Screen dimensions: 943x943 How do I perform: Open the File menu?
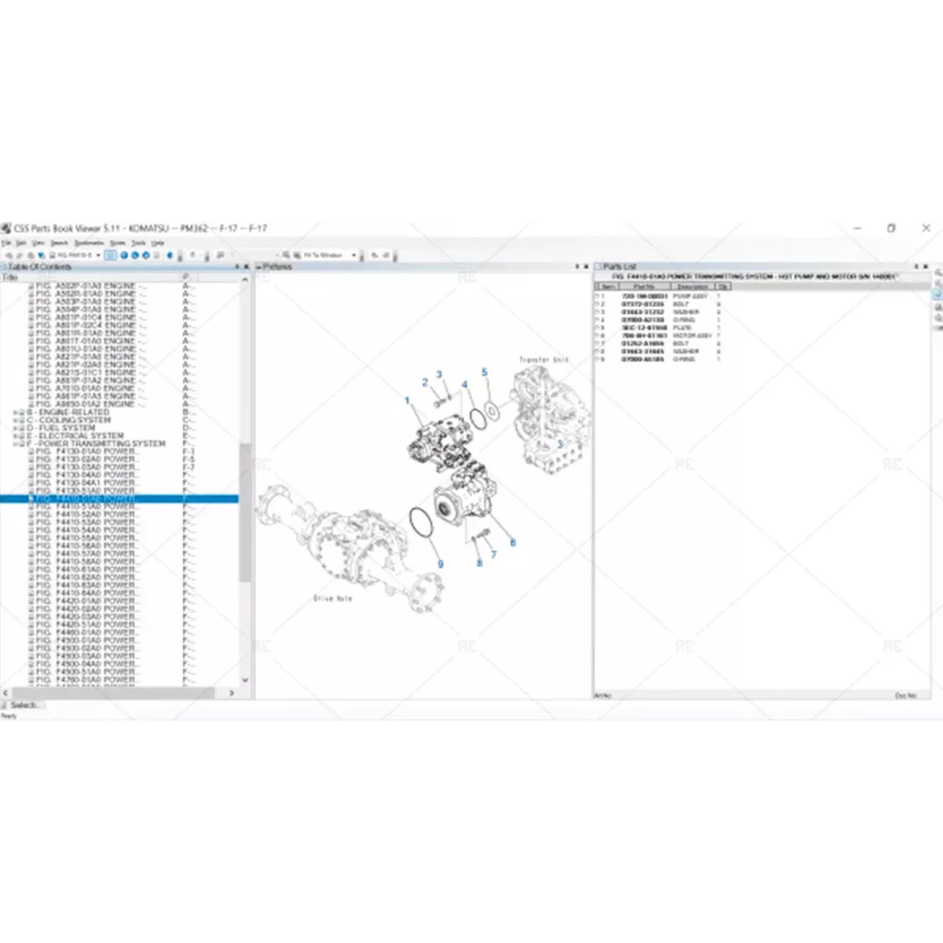pyautogui.click(x=8, y=242)
